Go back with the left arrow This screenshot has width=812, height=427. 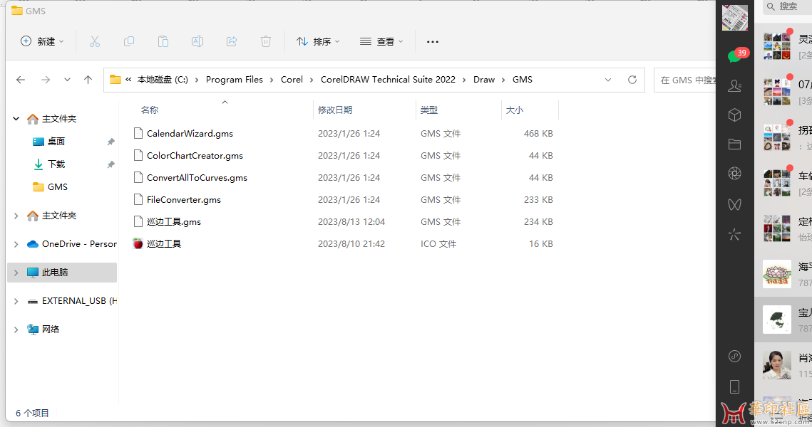click(x=21, y=80)
